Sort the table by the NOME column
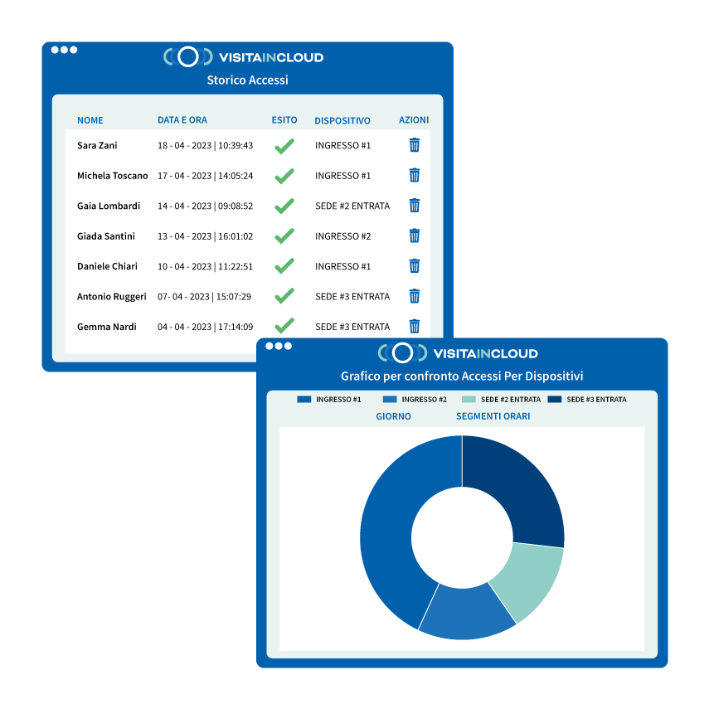 [x=90, y=120]
